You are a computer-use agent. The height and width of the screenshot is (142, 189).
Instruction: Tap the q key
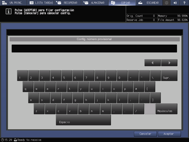pyautogui.click(x=28, y=87)
